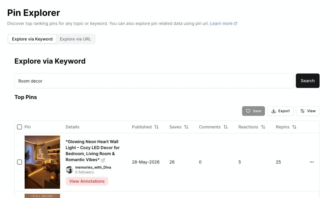Switch to Explore via Keyword tab
The height and width of the screenshot is (198, 334).
pos(32,39)
